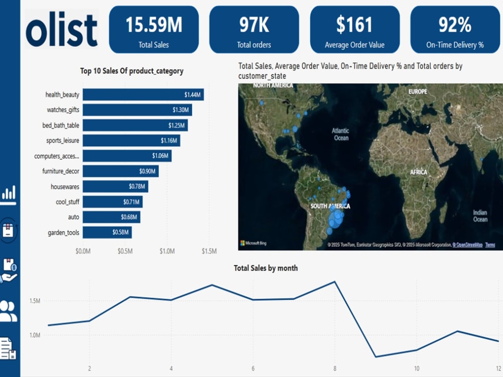Click the Microsoft Bing logo on map
Screen dimensions: 503x377
[x=254, y=243]
